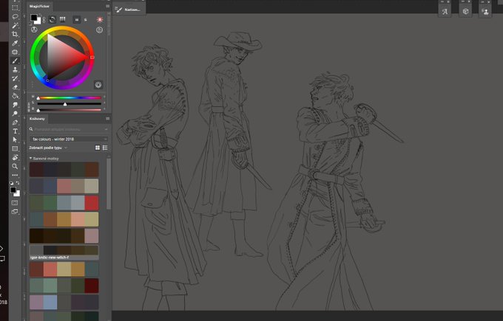Click the circular arrows icon in MagicPicker
503x321 pixels.
click(53, 19)
